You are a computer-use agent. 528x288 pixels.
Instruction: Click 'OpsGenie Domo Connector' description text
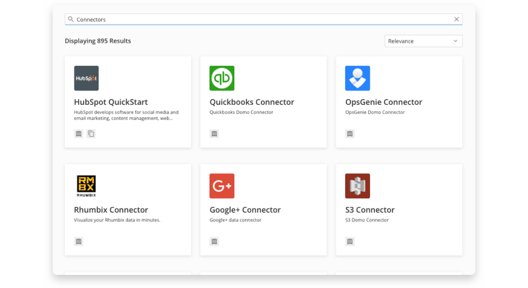click(375, 112)
